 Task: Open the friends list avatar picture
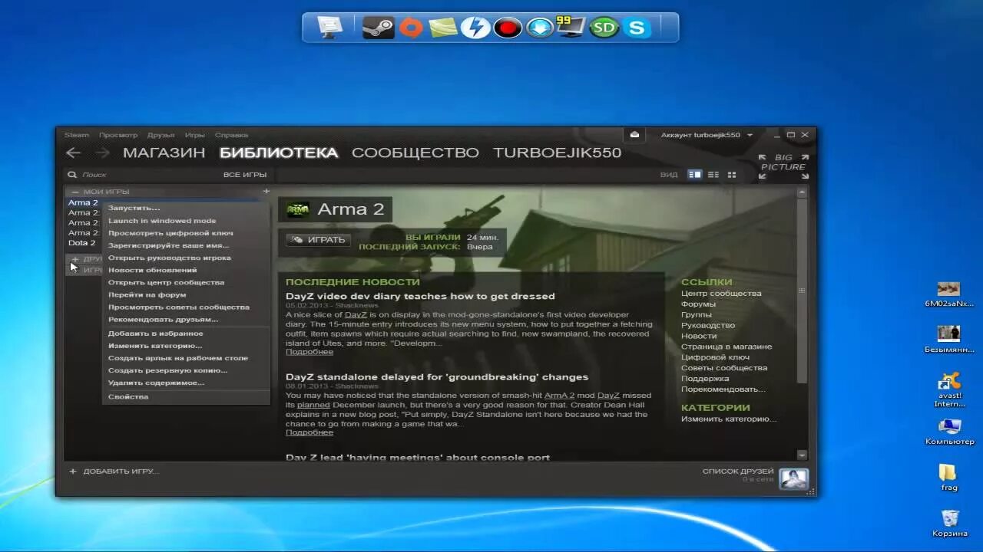793,478
